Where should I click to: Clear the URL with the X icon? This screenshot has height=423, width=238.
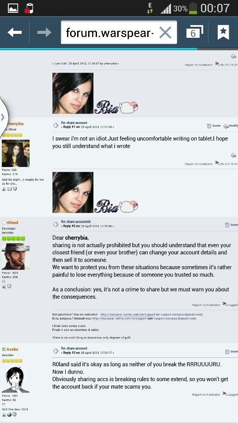click(165, 33)
